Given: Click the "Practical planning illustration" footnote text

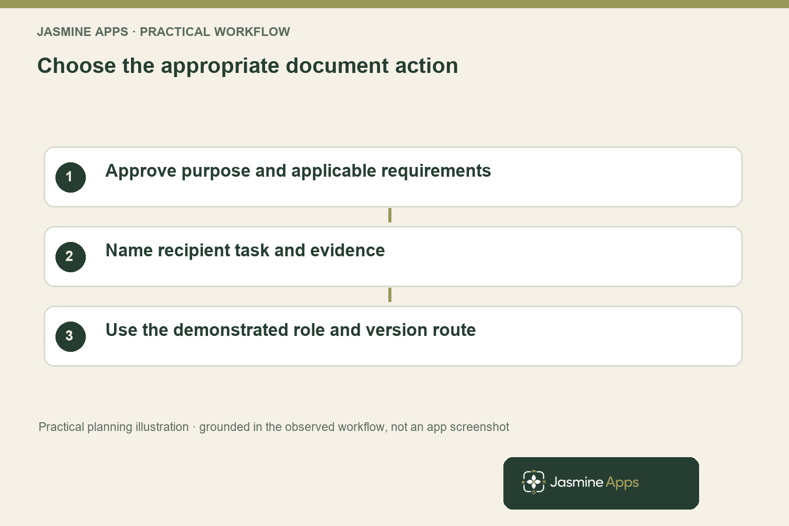Looking at the screenshot, I should click(x=274, y=427).
